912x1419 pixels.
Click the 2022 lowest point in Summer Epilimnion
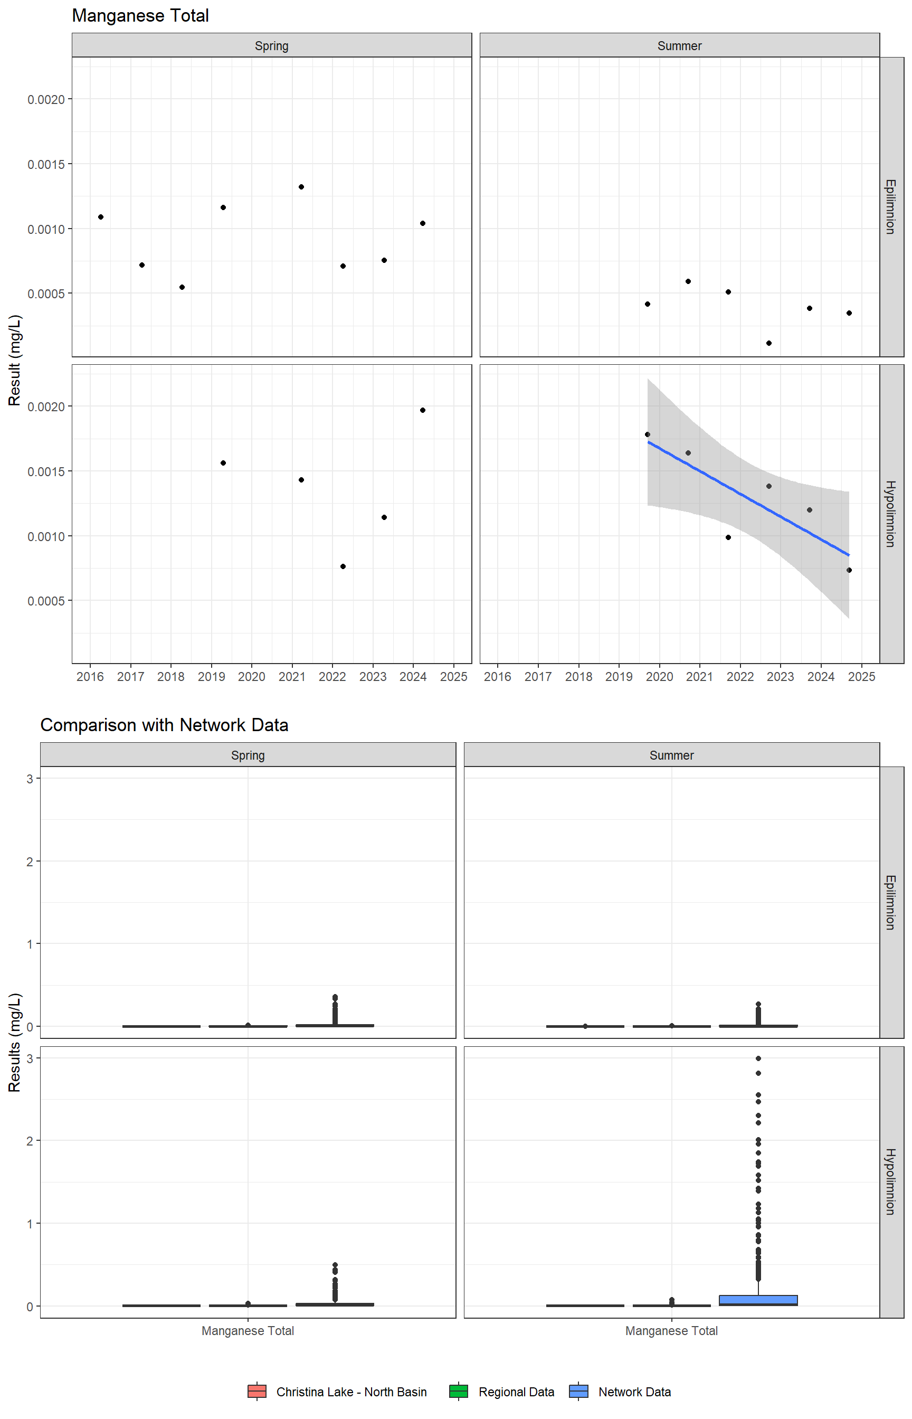click(768, 343)
